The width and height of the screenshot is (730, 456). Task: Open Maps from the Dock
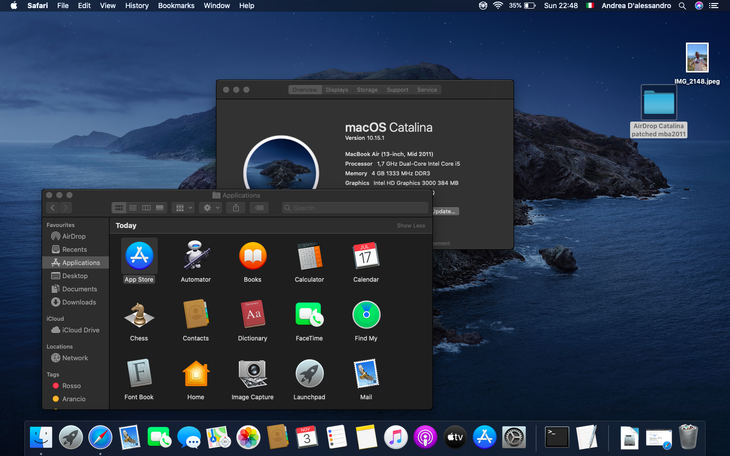[218, 437]
